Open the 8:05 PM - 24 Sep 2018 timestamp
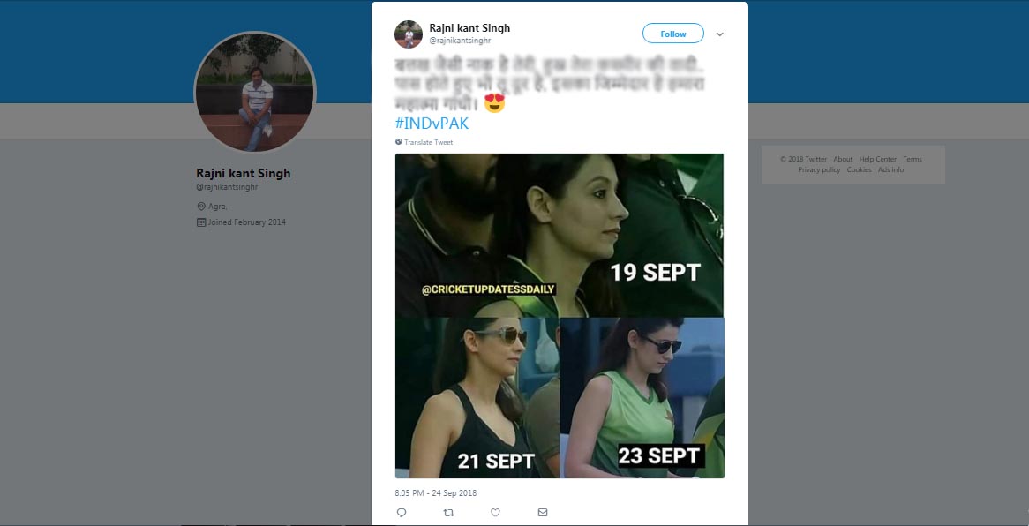 pos(436,492)
